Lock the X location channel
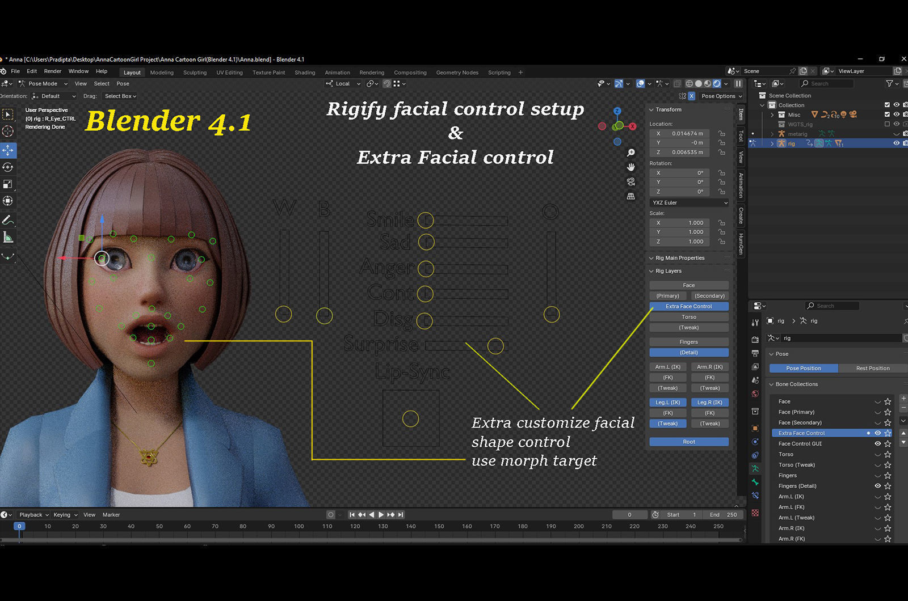This screenshot has width=908, height=601. [x=721, y=134]
